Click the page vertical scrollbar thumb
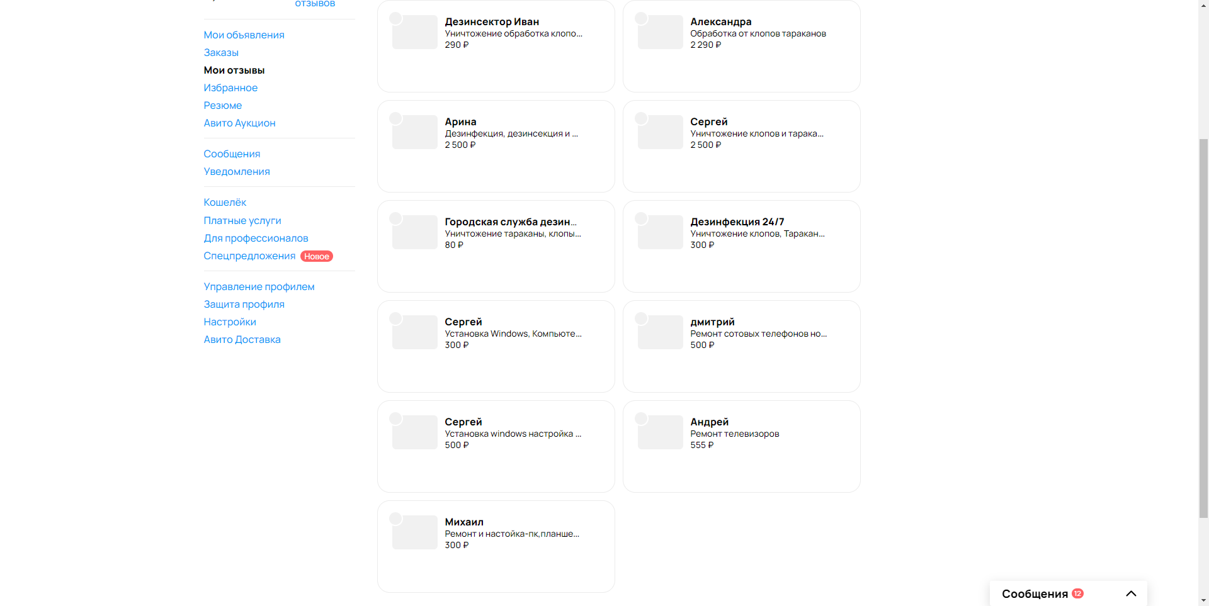 pyautogui.click(x=1203, y=327)
